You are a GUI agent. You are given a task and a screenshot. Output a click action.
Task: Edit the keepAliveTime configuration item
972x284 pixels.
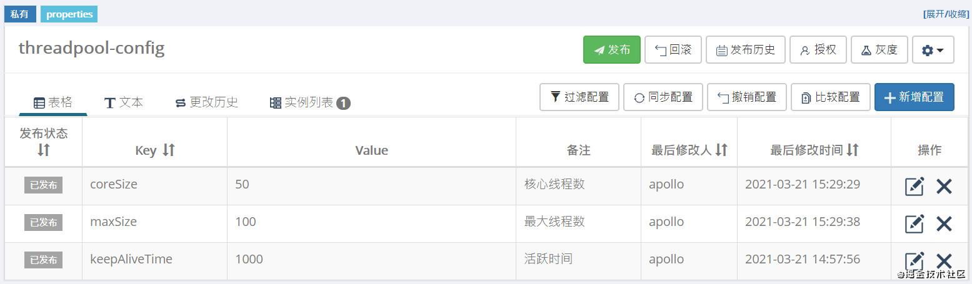(x=914, y=261)
